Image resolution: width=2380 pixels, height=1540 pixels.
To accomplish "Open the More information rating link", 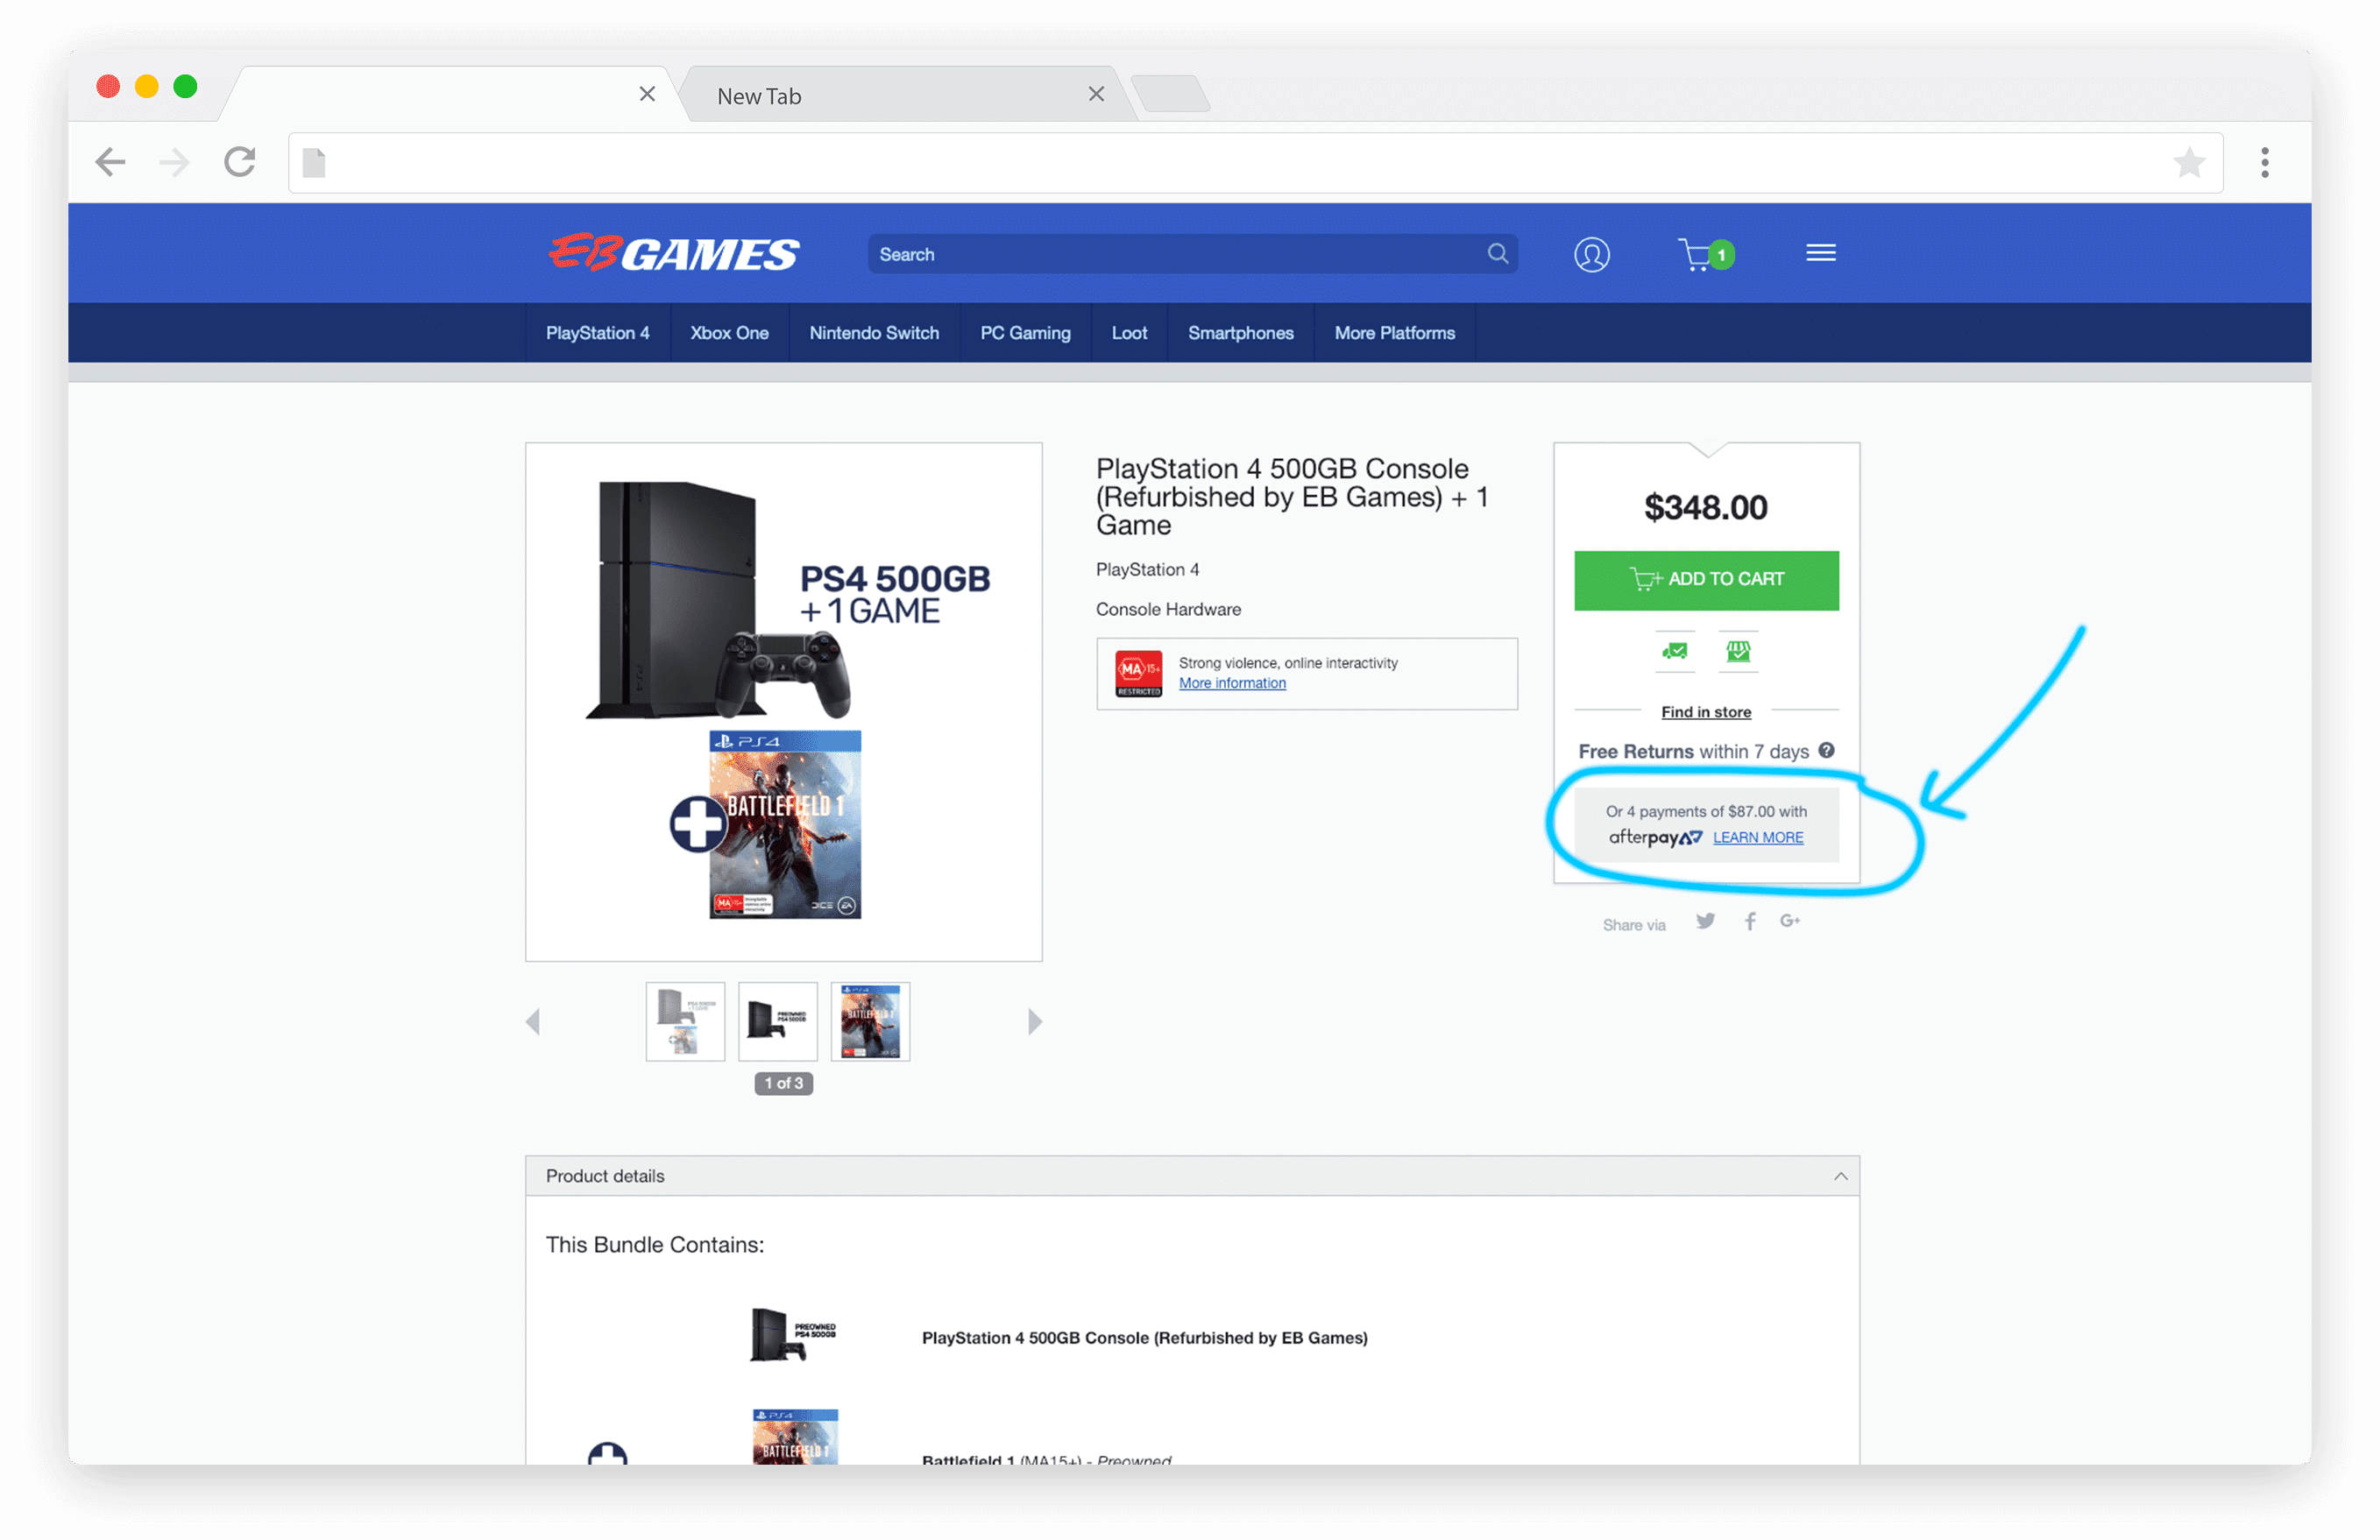I will click(x=1232, y=683).
